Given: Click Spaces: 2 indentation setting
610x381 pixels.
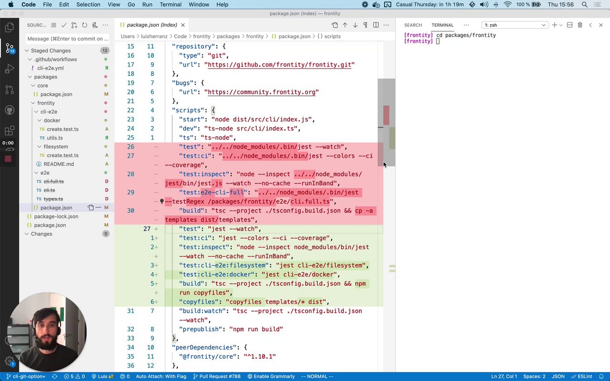Looking at the screenshot, I should (534, 376).
